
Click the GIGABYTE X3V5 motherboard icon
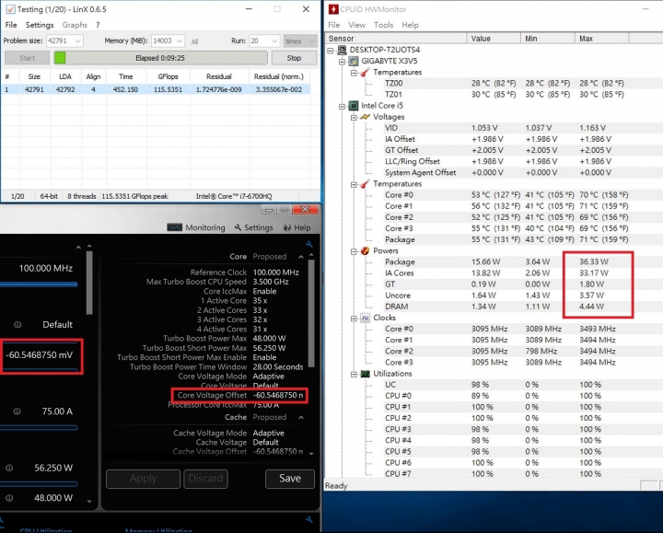(x=352, y=61)
